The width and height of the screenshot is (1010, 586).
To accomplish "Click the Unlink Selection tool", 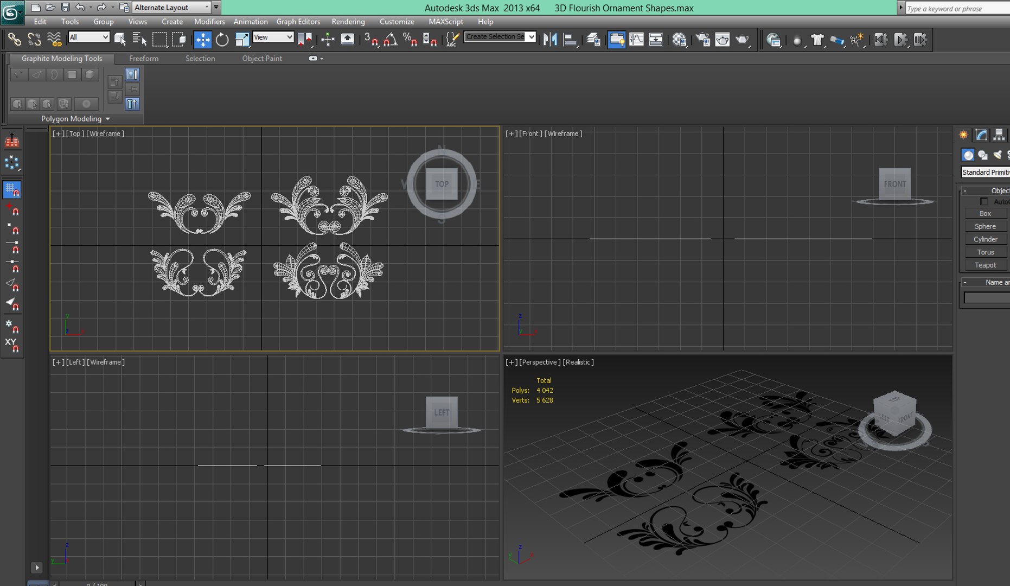I will (34, 39).
